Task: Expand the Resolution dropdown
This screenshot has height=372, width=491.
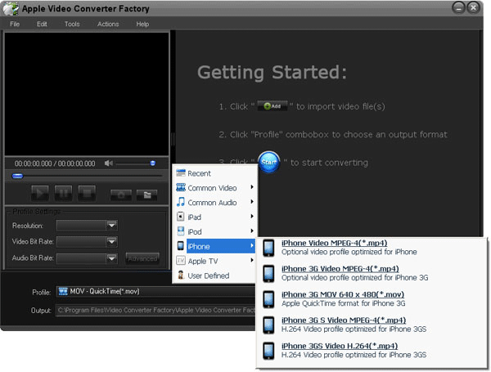Action: pyautogui.click(x=111, y=226)
